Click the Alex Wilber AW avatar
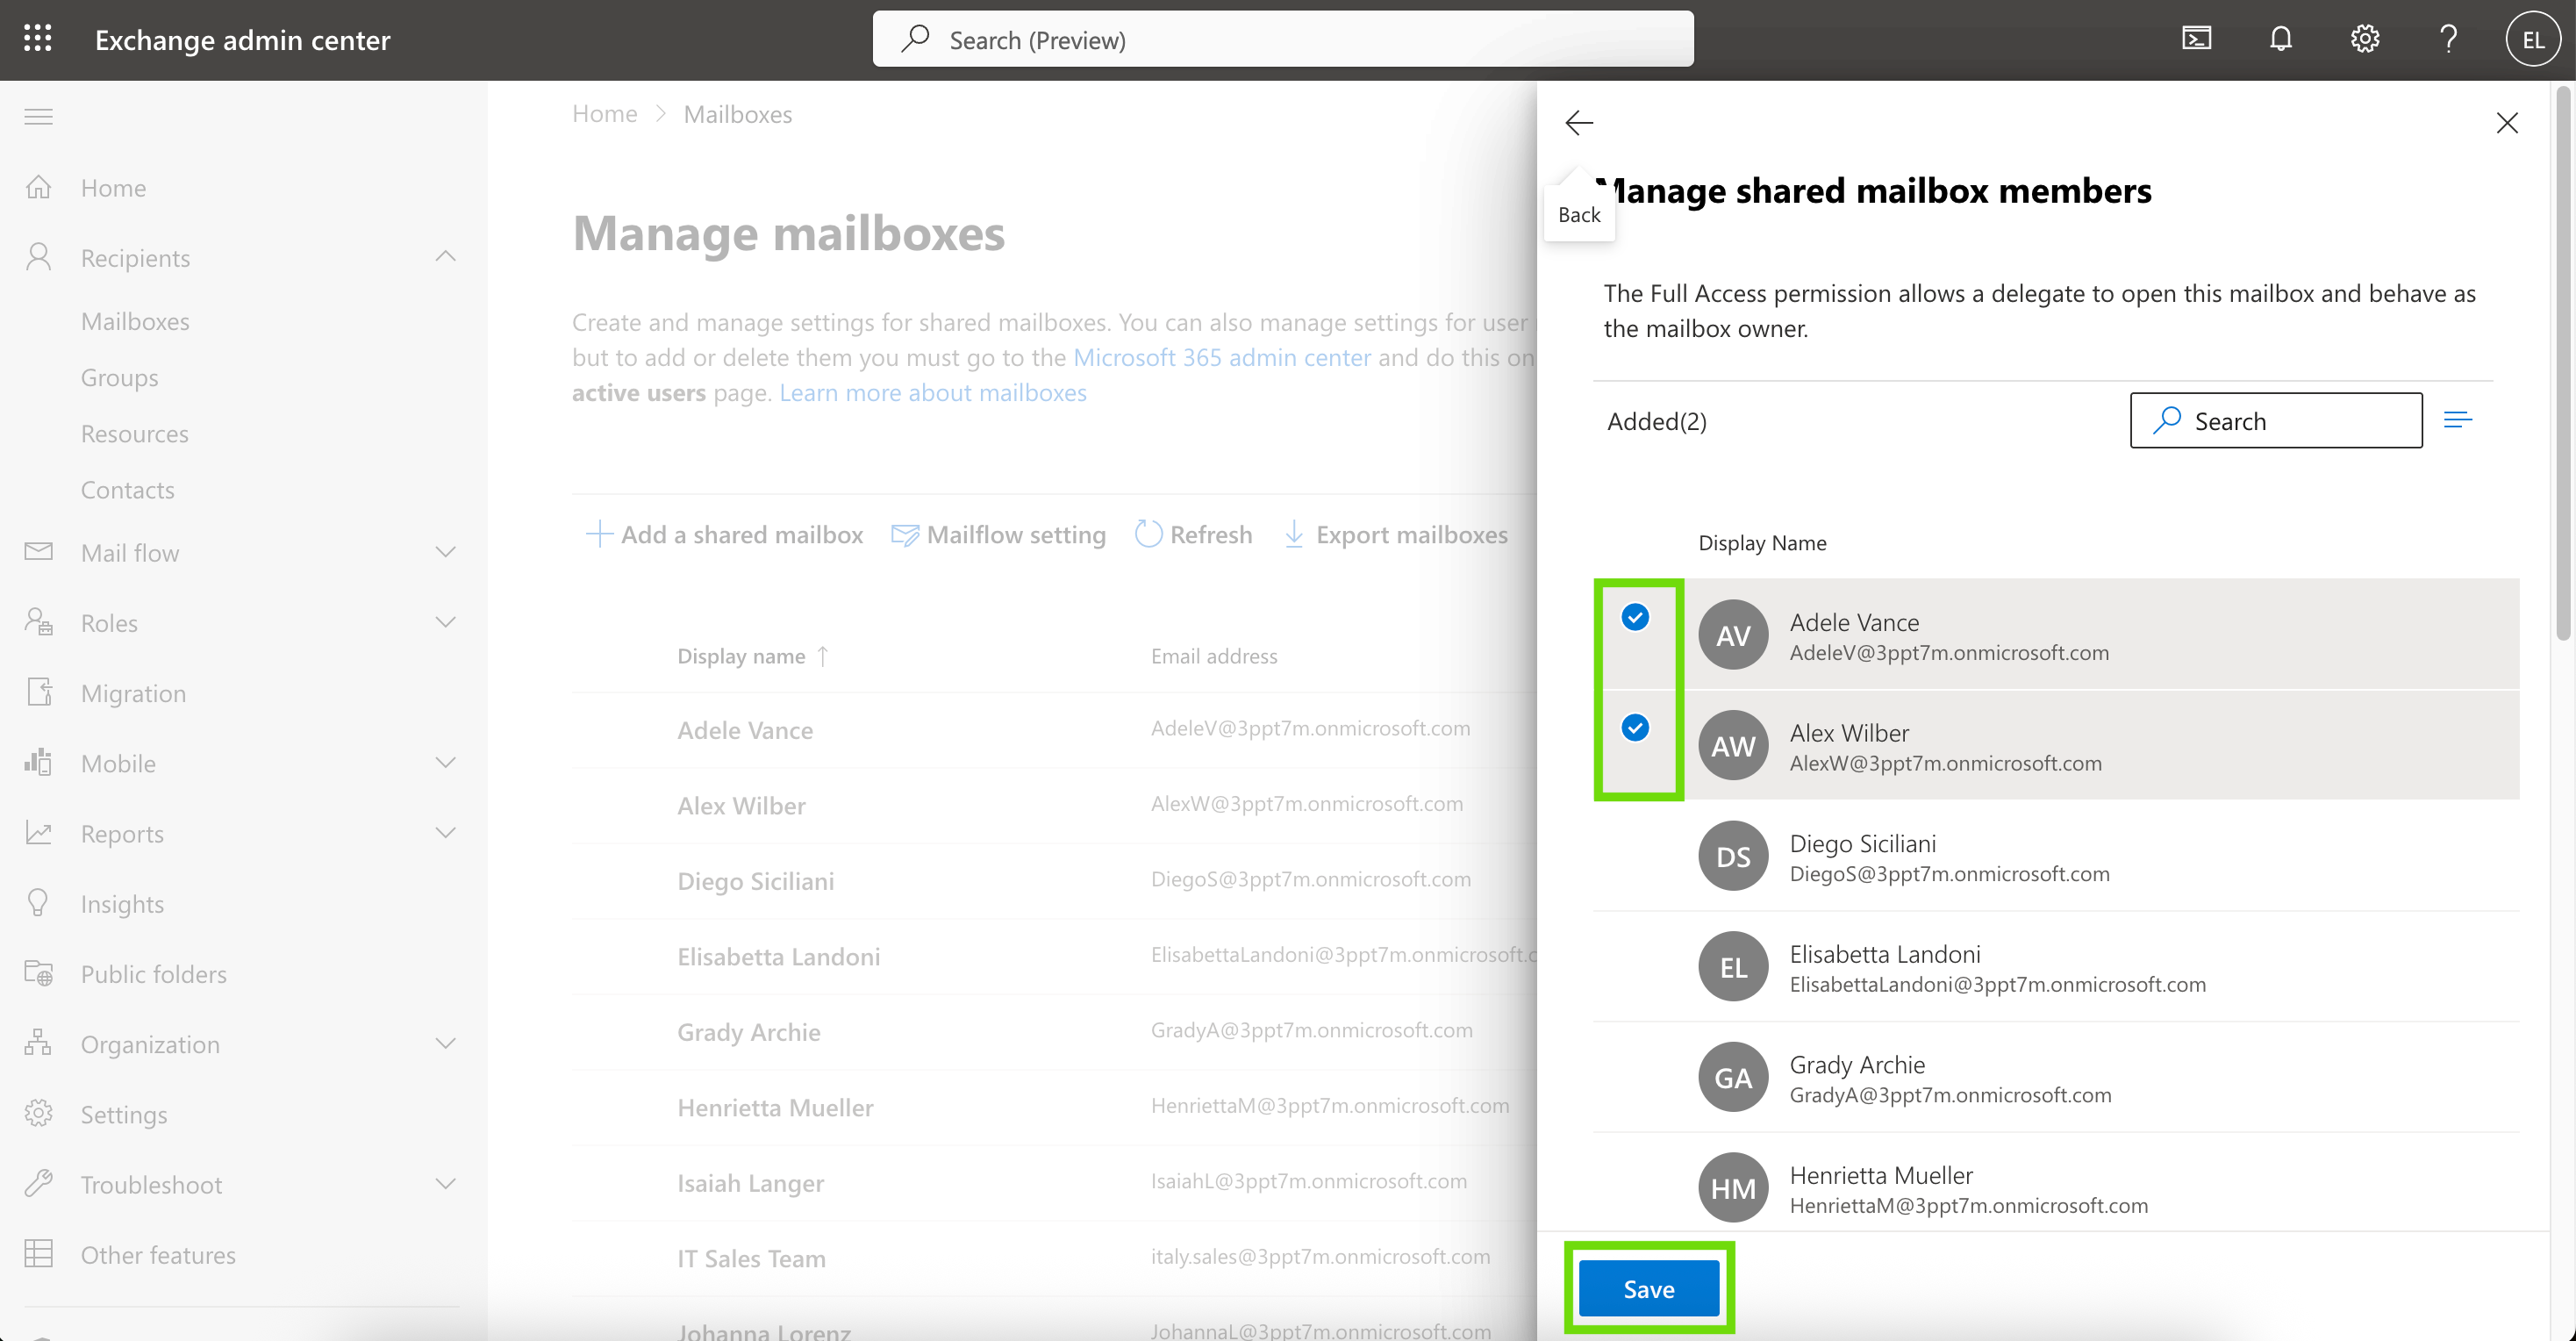Screen dimensions: 2576x1341 pos(1733,745)
